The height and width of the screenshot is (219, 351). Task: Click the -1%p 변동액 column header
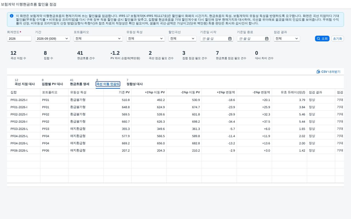[x=254, y=93]
